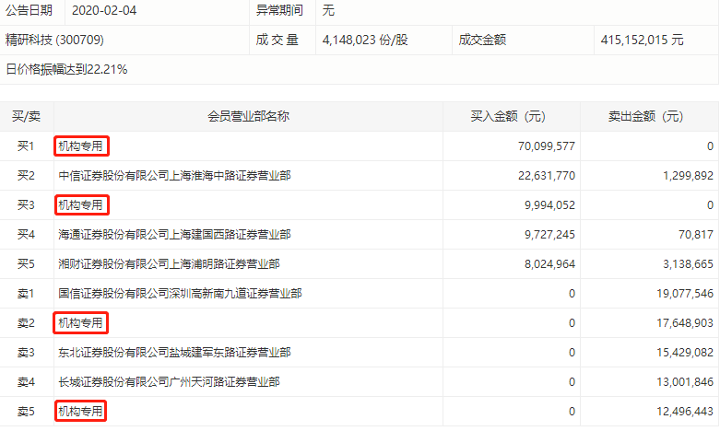Select 海通证券上海建国西路证券营业部 entry

tap(174, 235)
